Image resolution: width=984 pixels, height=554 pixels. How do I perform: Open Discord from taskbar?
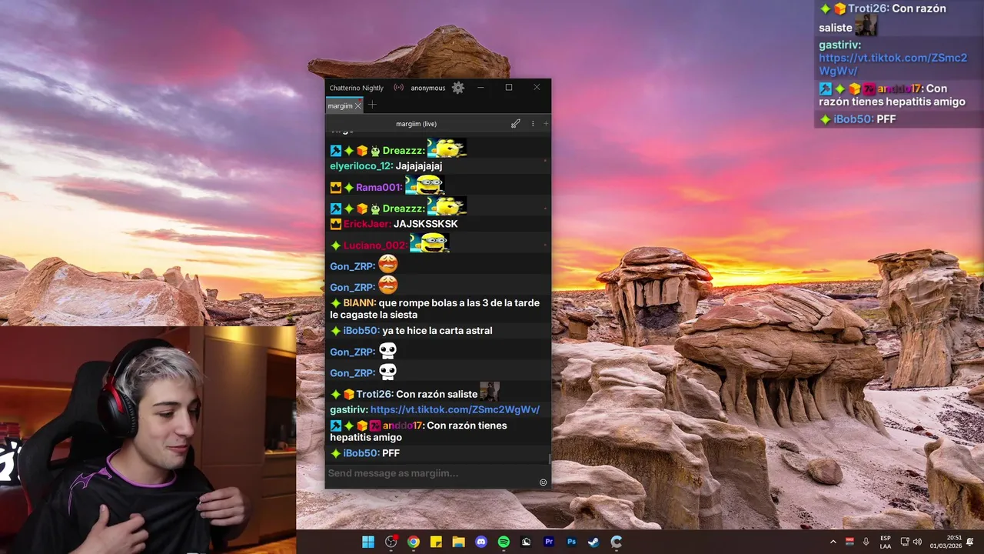pos(481,542)
